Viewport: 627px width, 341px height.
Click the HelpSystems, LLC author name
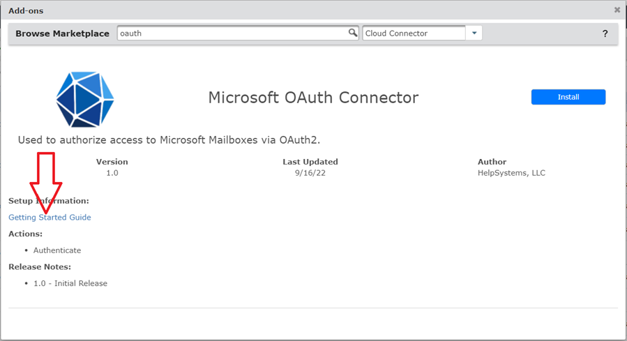[511, 173]
